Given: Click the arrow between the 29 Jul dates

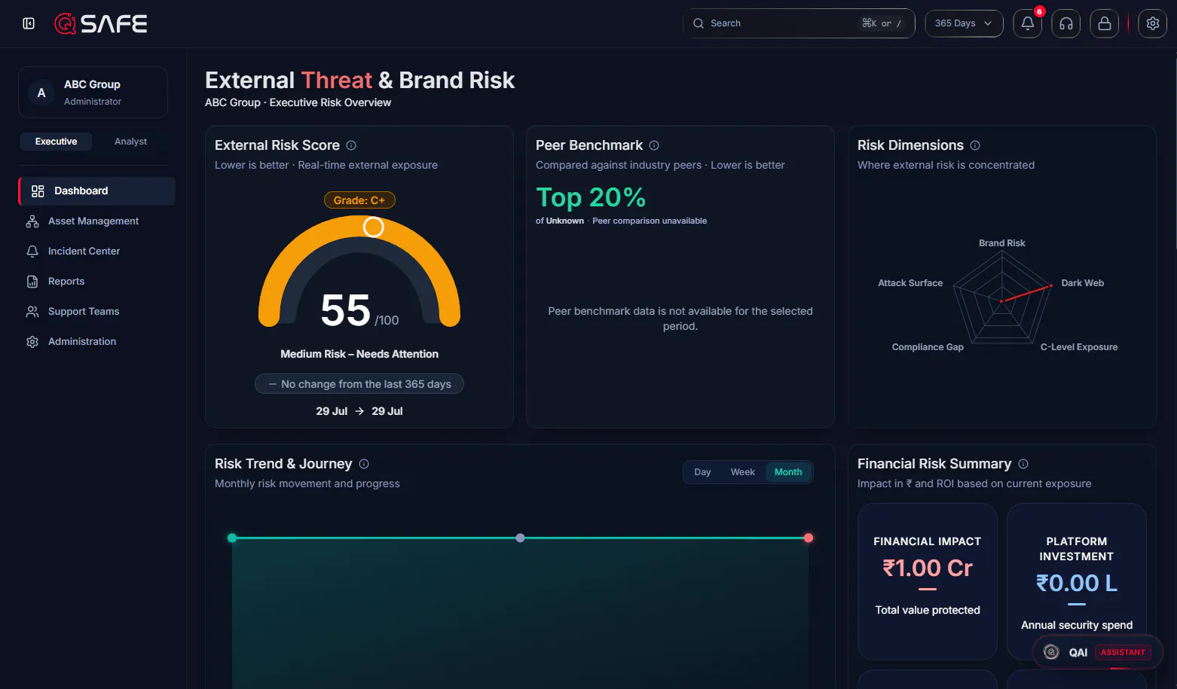Looking at the screenshot, I should tap(359, 411).
